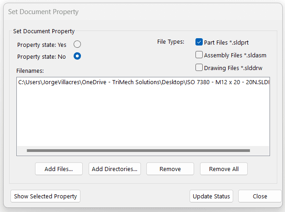Screen dimensions: 285x212
Task: Click the 'File Types:' label
Action: (170, 42)
